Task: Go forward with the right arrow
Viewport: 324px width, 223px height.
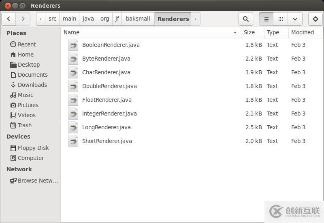Action: click(x=23, y=19)
